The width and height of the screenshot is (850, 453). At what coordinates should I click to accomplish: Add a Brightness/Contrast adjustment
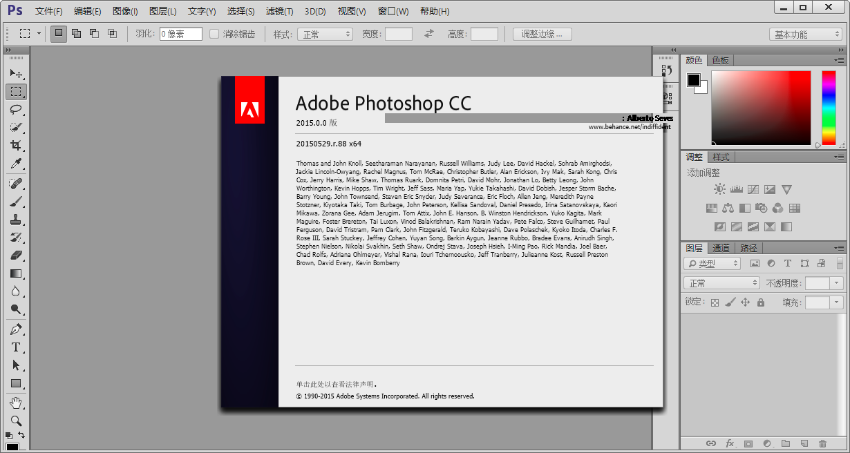pyautogui.click(x=720, y=189)
